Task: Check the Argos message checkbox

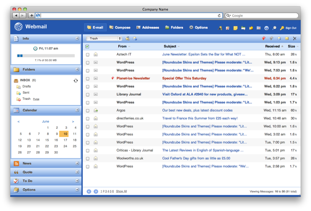Action: [88, 110]
